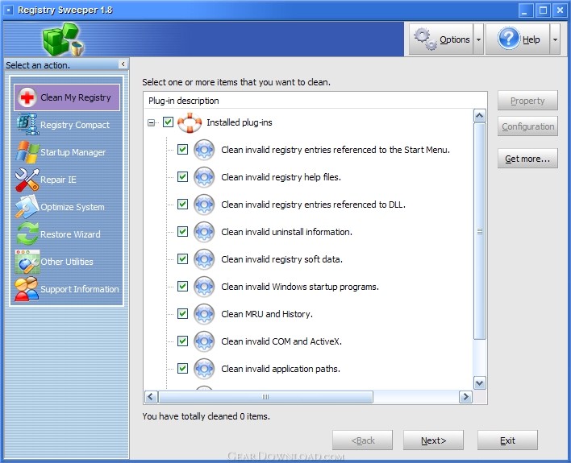
Task: Click the lifebuoy icon for Installed plug-ins
Action: (190, 122)
